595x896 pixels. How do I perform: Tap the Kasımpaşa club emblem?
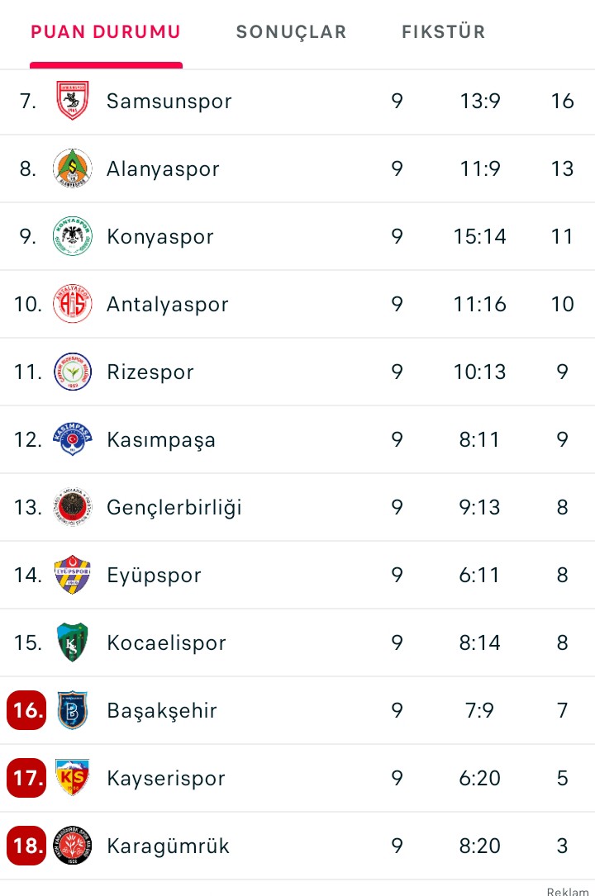[x=73, y=439]
